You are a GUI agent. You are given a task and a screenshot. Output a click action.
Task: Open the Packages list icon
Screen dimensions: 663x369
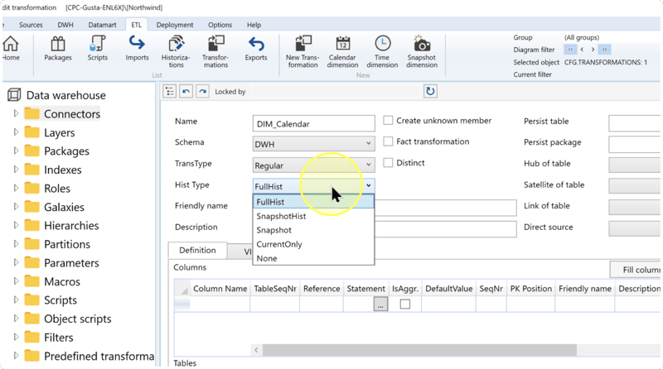pos(58,48)
